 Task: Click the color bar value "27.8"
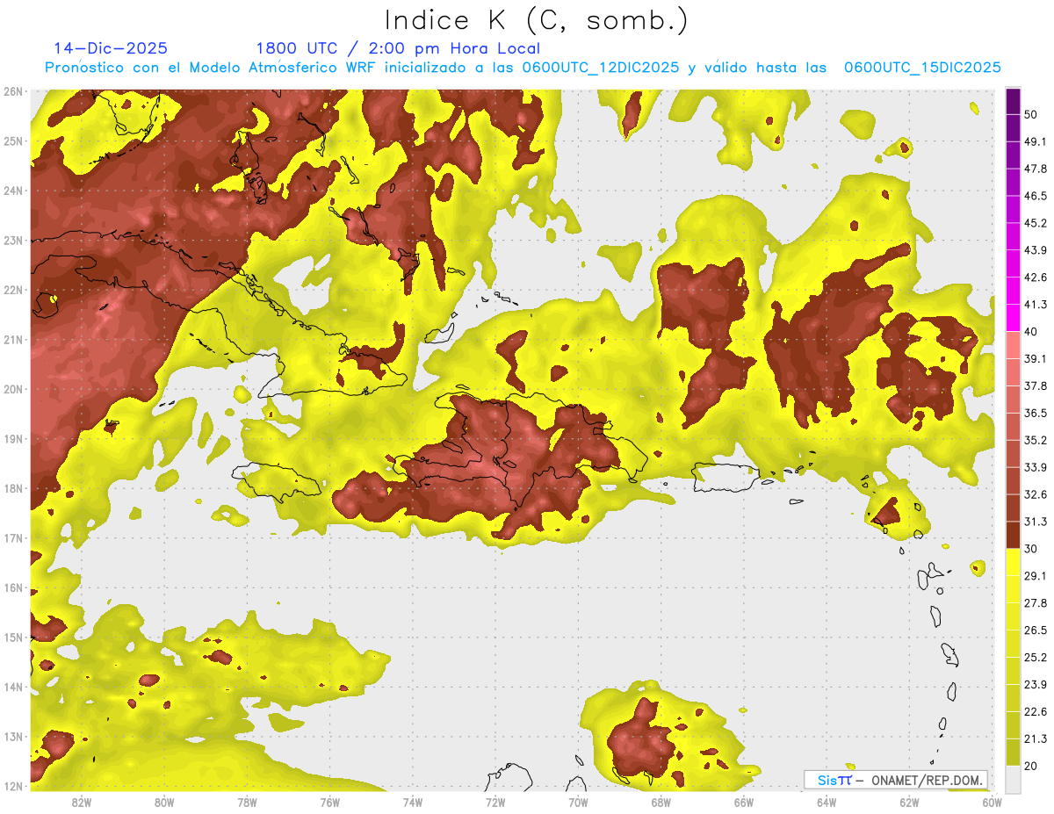click(1036, 602)
